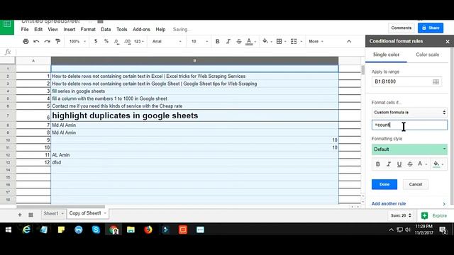Click the Done button

pyautogui.click(x=384, y=184)
